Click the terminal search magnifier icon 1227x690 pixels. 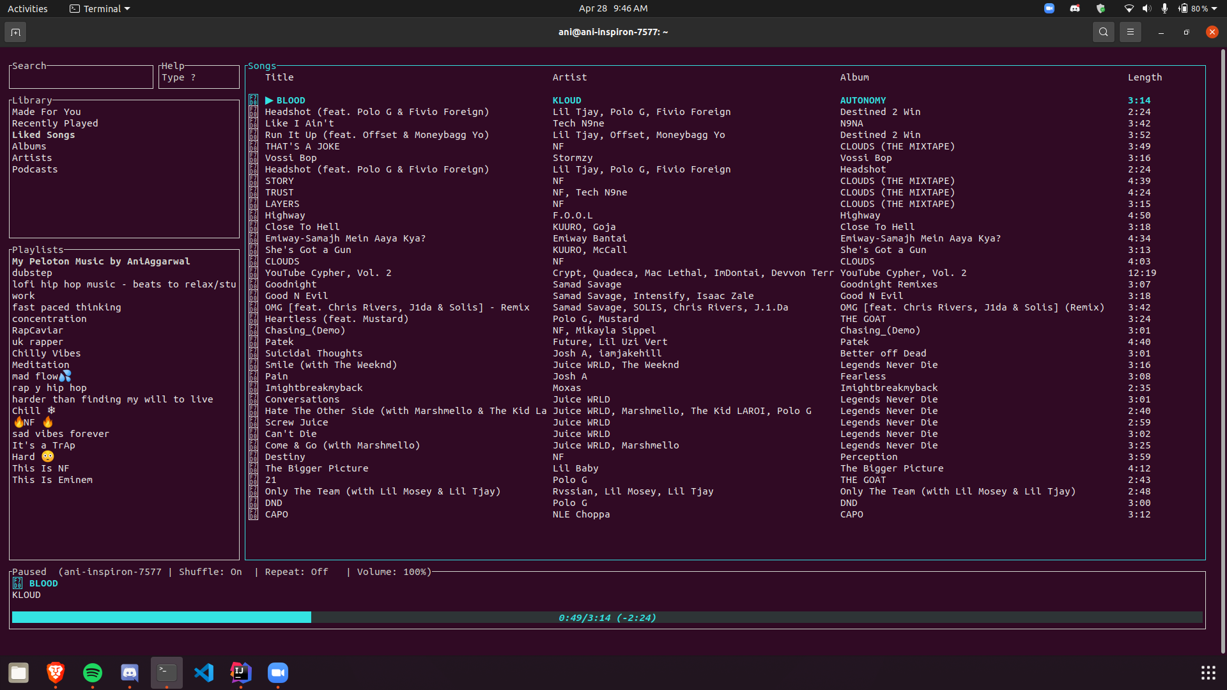(x=1103, y=32)
